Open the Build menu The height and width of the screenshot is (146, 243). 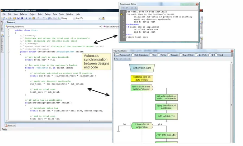point(40,14)
